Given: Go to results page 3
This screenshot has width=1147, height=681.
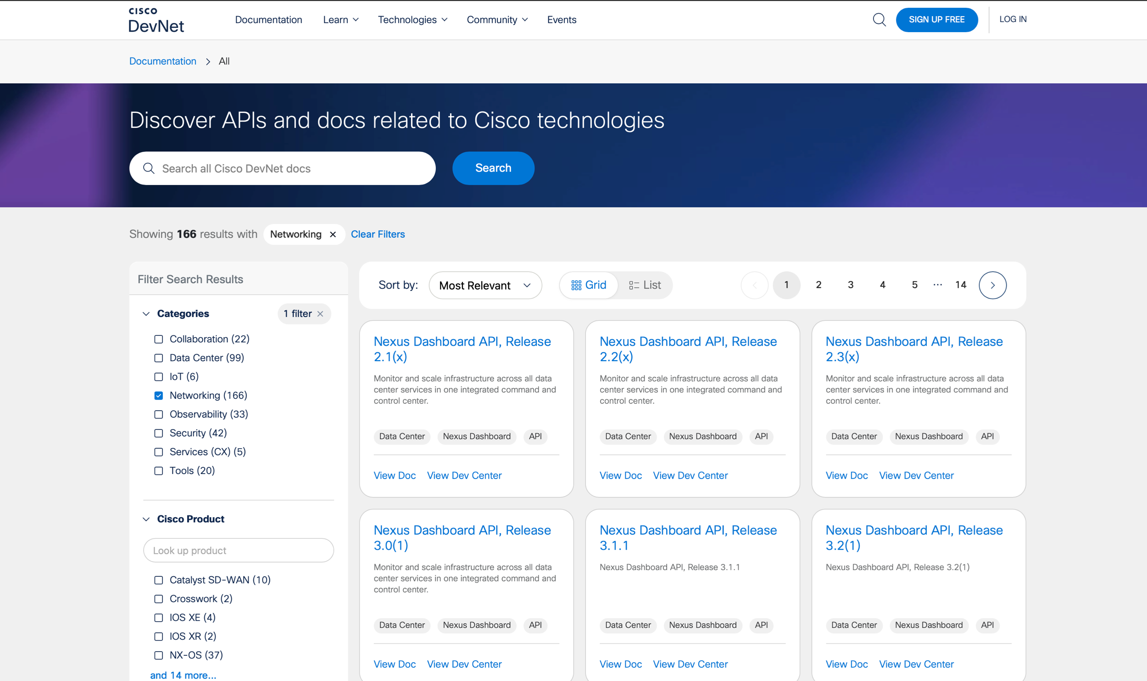Looking at the screenshot, I should pyautogui.click(x=851, y=285).
